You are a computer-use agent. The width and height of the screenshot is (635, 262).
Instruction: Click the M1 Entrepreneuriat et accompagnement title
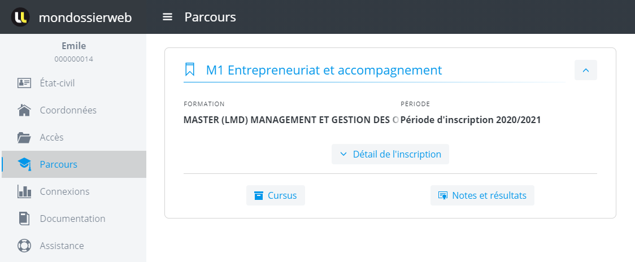(x=324, y=70)
